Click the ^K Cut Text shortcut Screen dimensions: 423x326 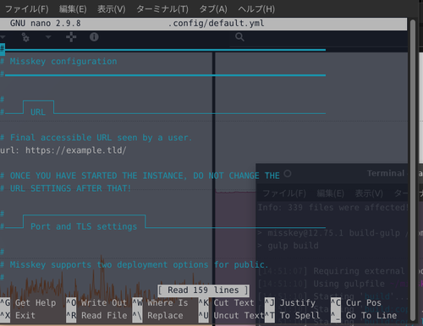(x=227, y=303)
